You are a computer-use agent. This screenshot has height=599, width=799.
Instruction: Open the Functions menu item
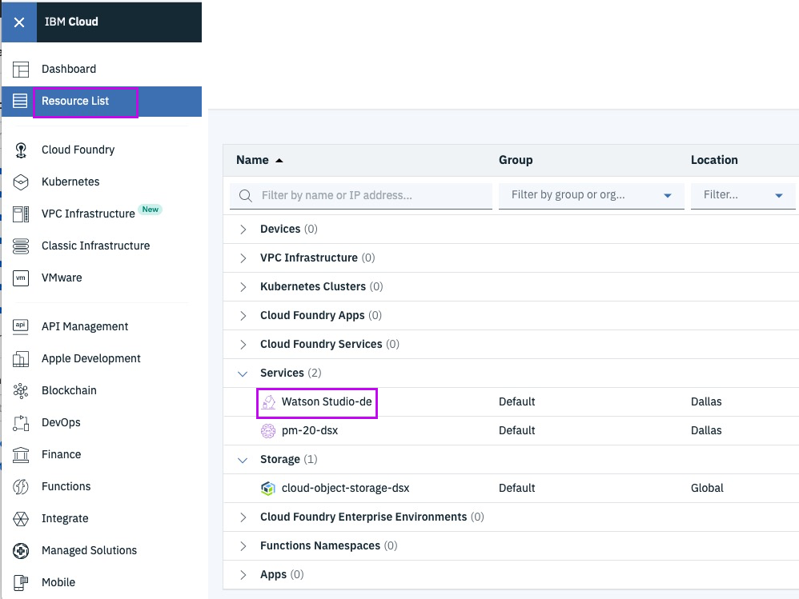[66, 486]
